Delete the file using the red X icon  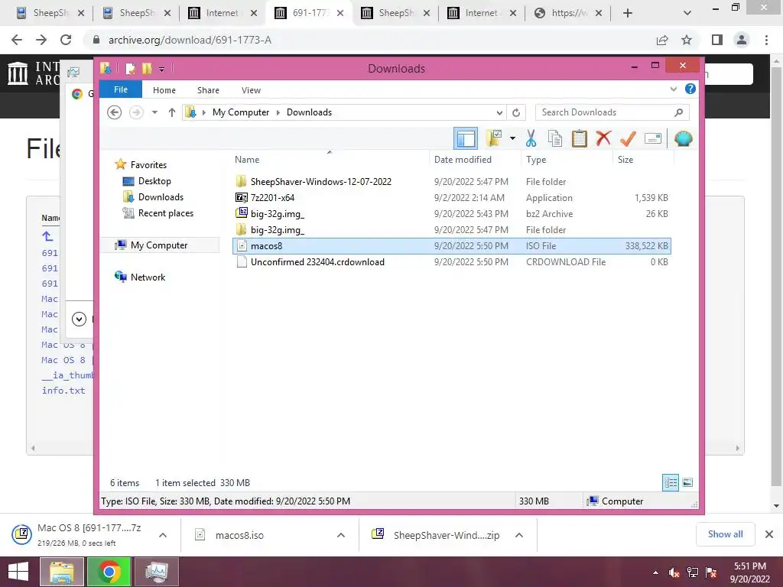(x=603, y=138)
